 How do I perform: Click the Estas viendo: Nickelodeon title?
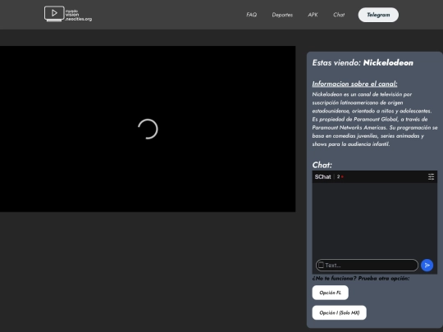363,62
